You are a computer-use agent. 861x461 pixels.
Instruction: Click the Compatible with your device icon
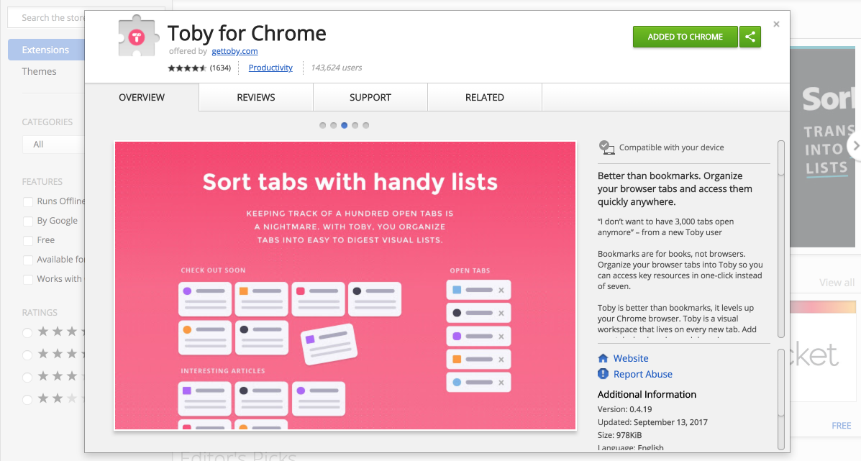tap(606, 147)
